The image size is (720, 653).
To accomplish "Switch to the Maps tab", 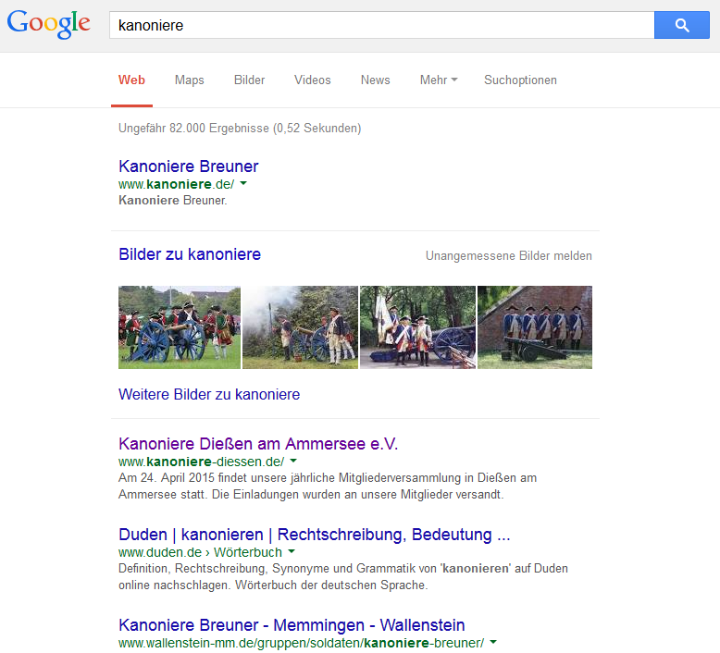I will pos(189,80).
